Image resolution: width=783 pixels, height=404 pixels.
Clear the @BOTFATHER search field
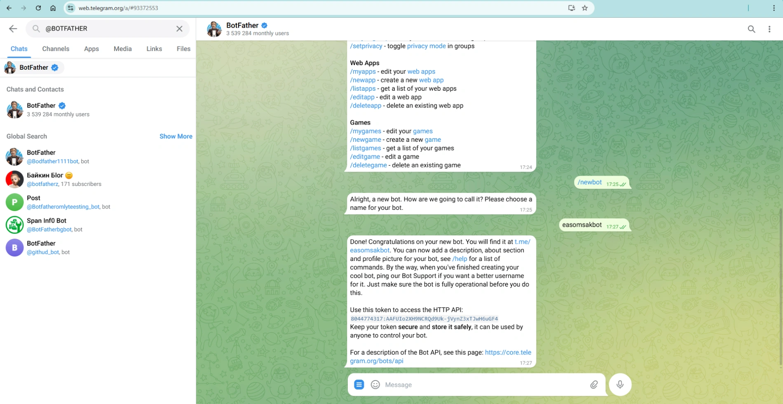(179, 28)
